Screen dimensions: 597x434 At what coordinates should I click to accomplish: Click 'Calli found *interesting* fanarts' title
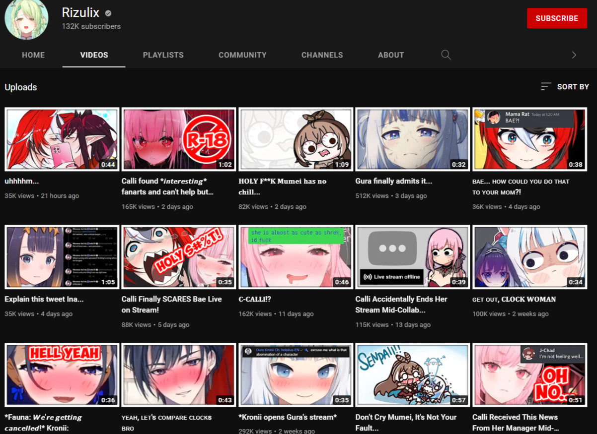pos(167,186)
